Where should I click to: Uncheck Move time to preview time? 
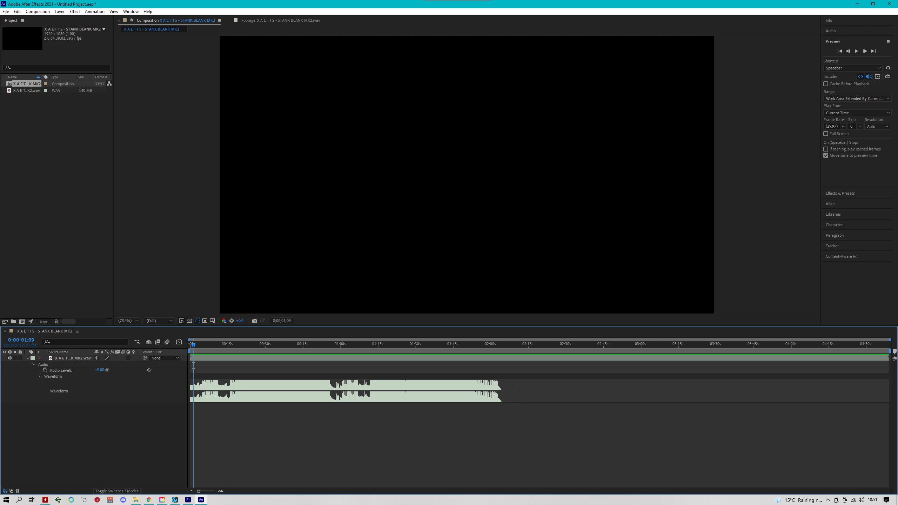tap(826, 155)
